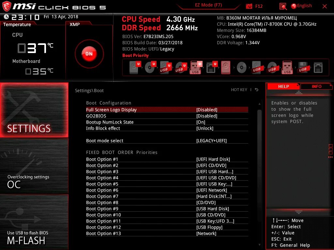This screenshot has width=334, height=250.
Task: Open the HOT KEY list
Action: tap(239, 90)
